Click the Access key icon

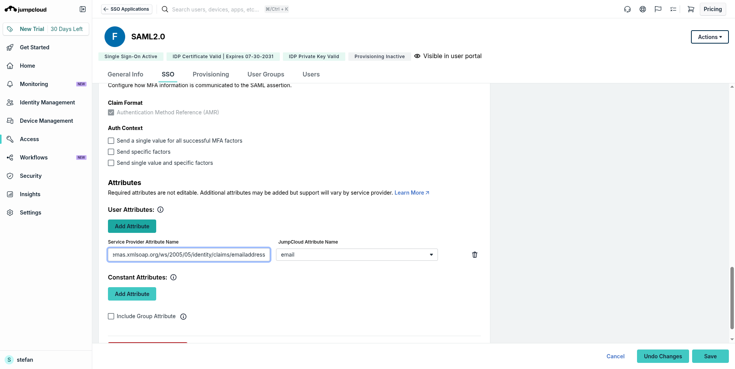(x=10, y=139)
